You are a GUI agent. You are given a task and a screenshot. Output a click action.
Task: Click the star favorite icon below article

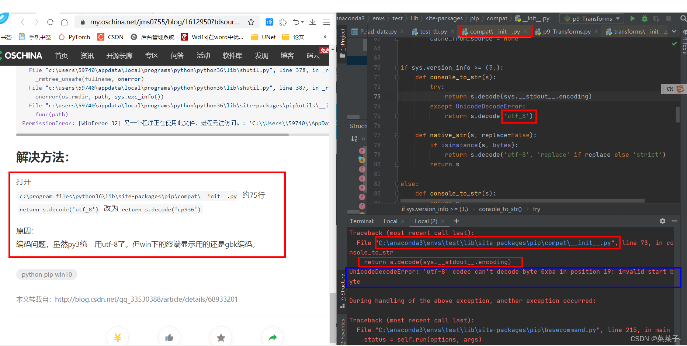[221, 337]
